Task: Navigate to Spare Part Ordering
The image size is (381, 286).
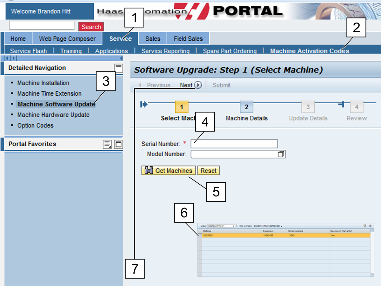Action: (x=230, y=51)
